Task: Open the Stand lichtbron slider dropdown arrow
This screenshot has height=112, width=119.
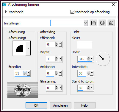Action: (92, 88)
